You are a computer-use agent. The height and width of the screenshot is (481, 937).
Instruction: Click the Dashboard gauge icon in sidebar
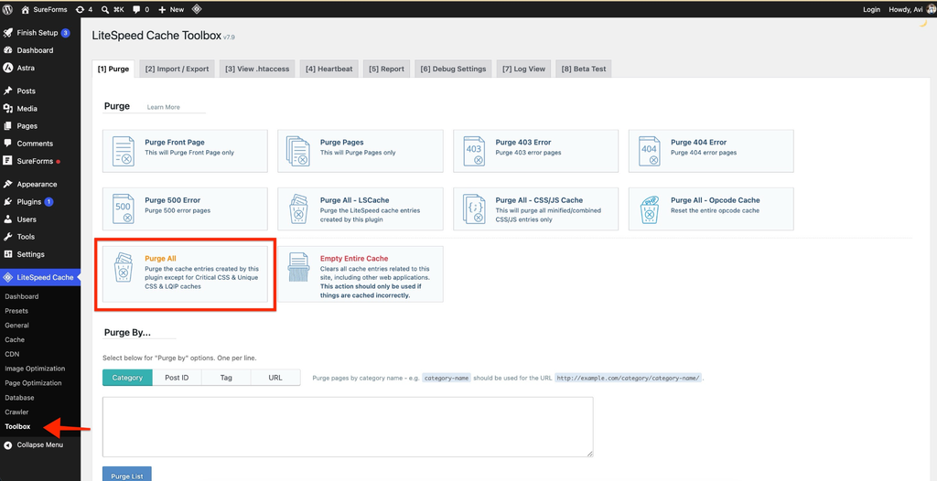tap(7, 50)
